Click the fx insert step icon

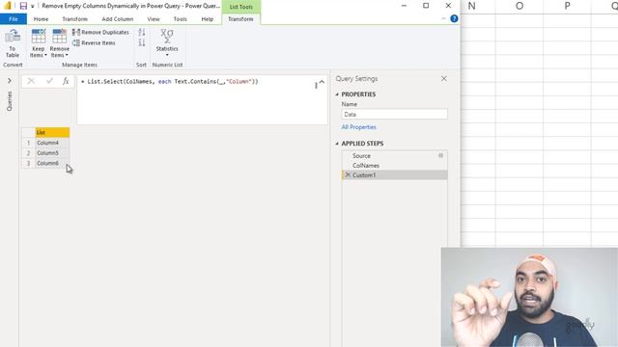pyautogui.click(x=66, y=81)
